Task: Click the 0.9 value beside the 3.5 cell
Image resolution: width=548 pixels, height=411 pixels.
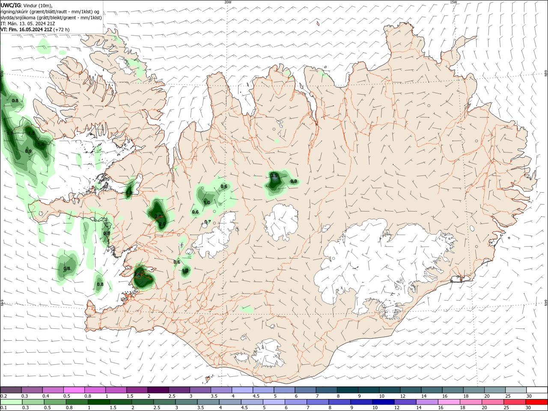Action: click(294, 181)
